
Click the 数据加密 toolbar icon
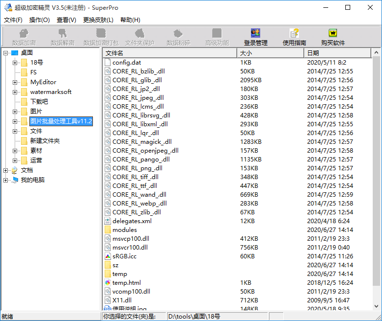(x=24, y=33)
